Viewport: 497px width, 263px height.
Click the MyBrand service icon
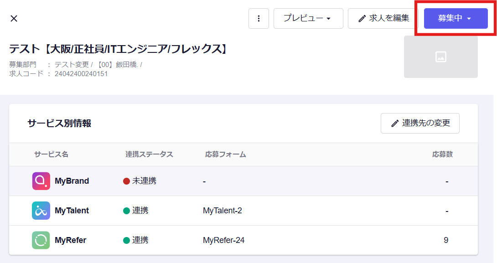[41, 181]
